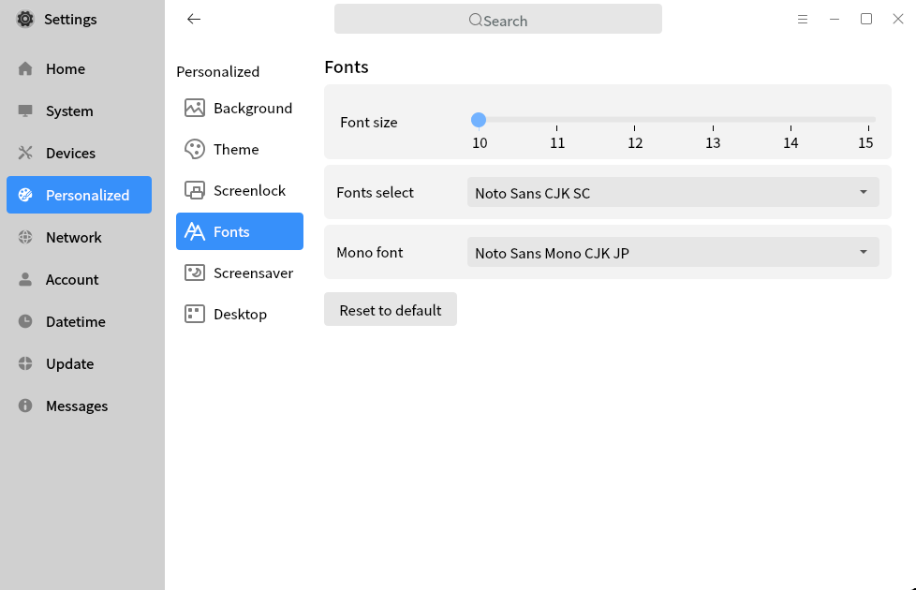The image size is (916, 590).
Task: Click the Datetime clock icon
Action: [x=25, y=321]
